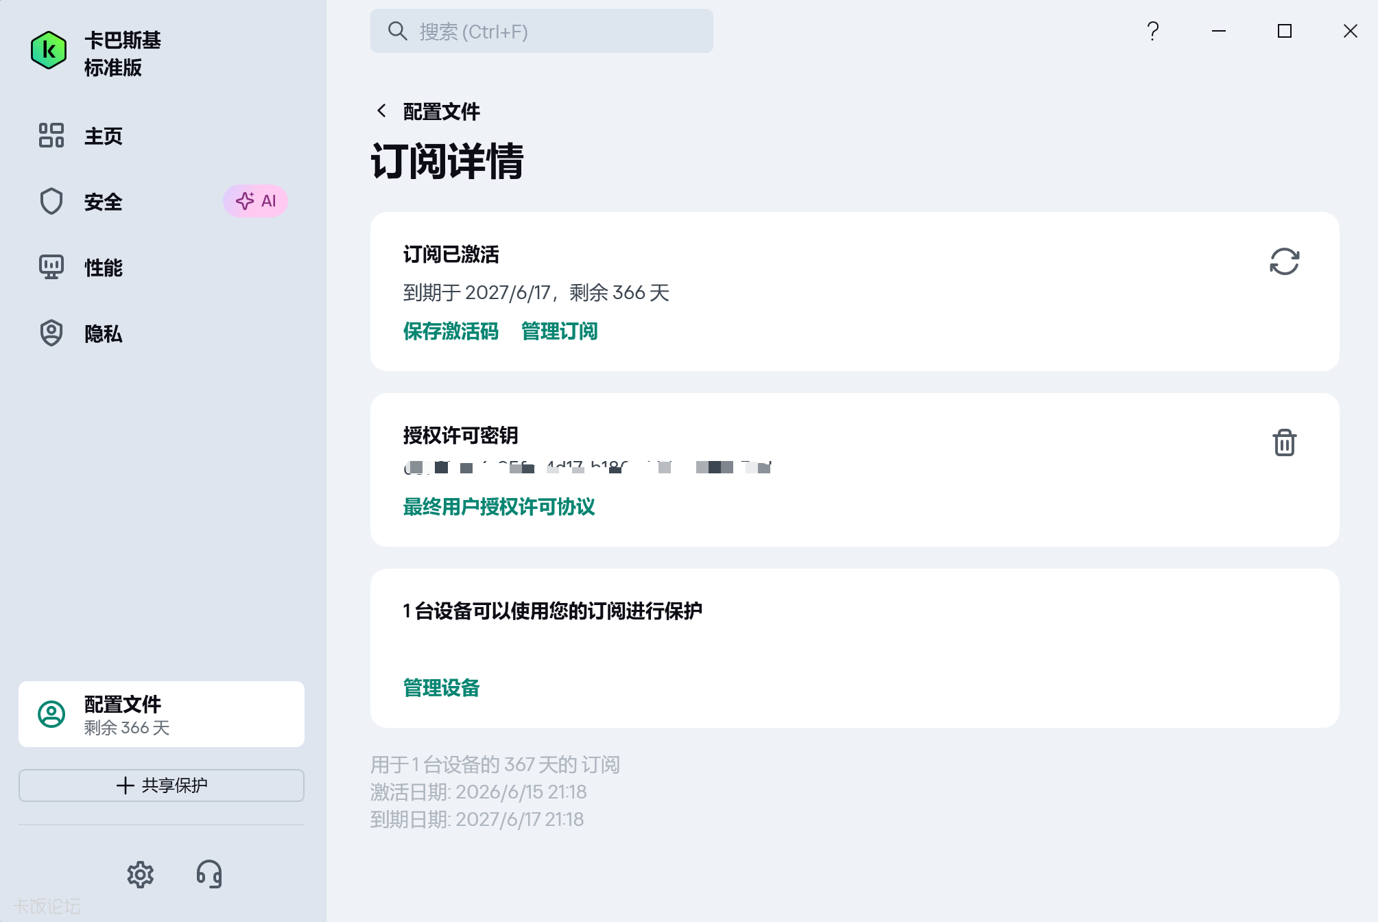Refresh the subscription status

pos(1284,261)
